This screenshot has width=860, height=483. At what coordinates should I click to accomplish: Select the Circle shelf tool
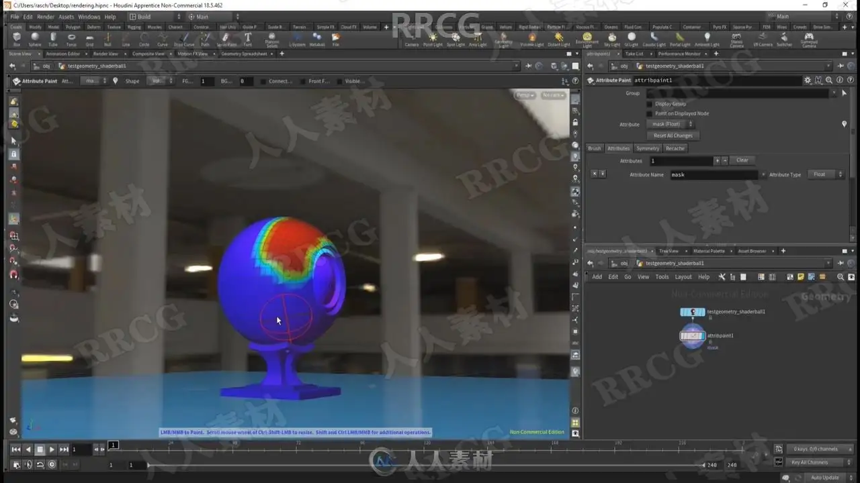tap(144, 40)
